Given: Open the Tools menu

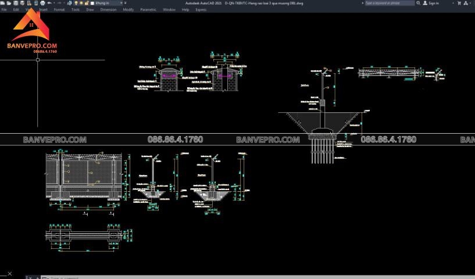Looking at the screenshot, I should point(76,10).
